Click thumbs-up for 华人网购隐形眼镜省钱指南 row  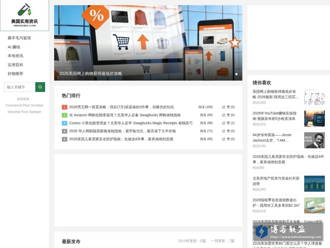pos(224,131)
